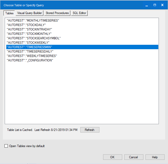The image size is (168, 164).
Task: Choose the STOCKINTRADAY table
Action: [29, 29]
